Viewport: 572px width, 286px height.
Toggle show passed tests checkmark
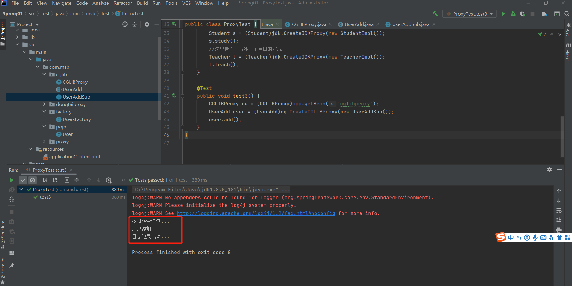(x=23, y=180)
